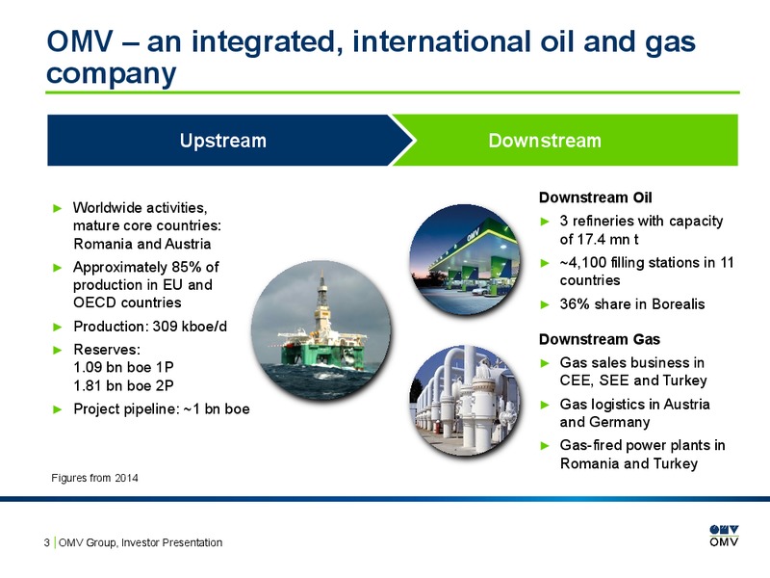Click the offshore oil rig picture

click(321, 330)
